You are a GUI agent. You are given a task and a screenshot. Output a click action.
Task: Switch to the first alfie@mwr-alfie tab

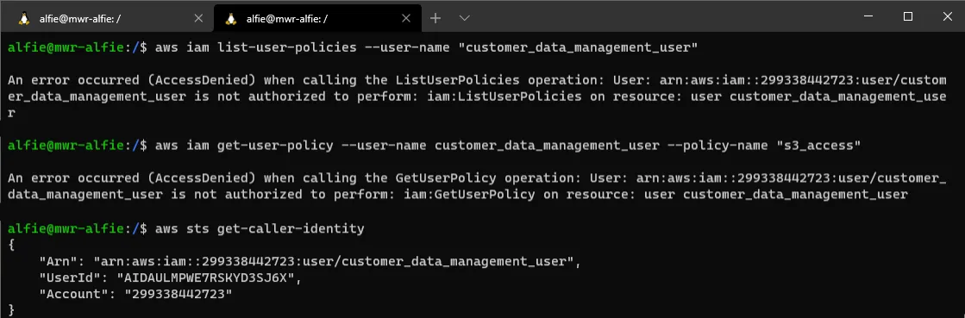tap(107, 18)
